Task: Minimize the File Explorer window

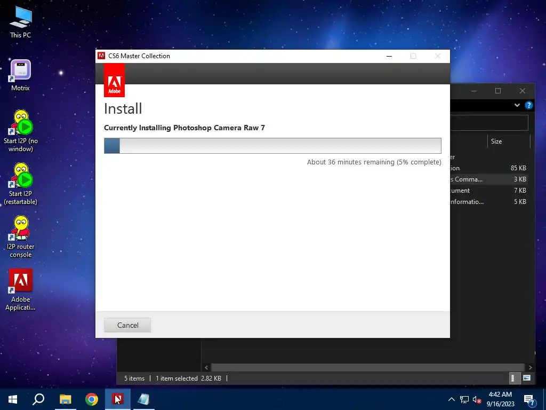Action: pos(474,91)
